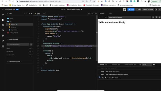The height and width of the screenshot is (91, 161).
Task: Fork the sandbox
Action: [139, 9]
